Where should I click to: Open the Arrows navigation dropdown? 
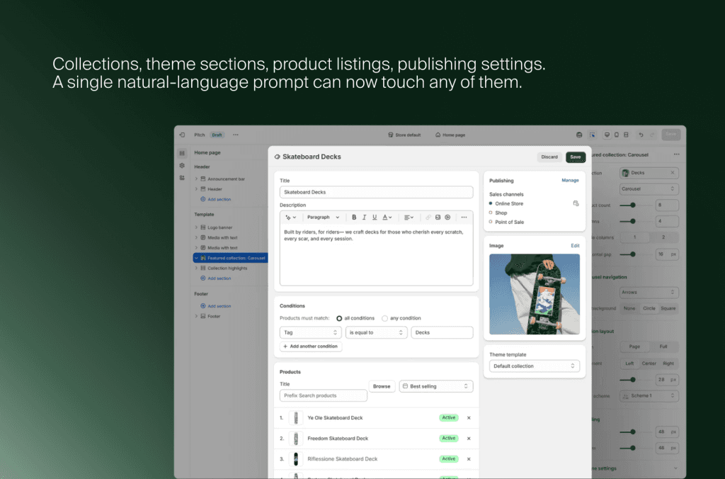coord(649,292)
